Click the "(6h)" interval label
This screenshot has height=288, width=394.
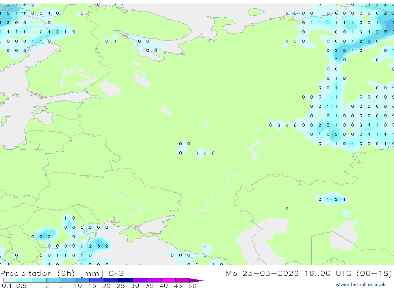click(x=66, y=273)
